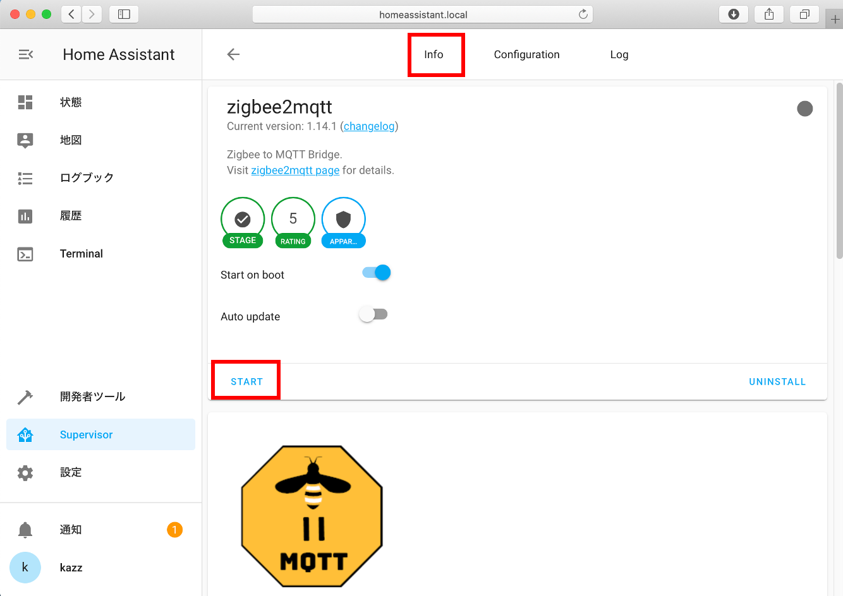Click the notification count badge

coord(175,530)
